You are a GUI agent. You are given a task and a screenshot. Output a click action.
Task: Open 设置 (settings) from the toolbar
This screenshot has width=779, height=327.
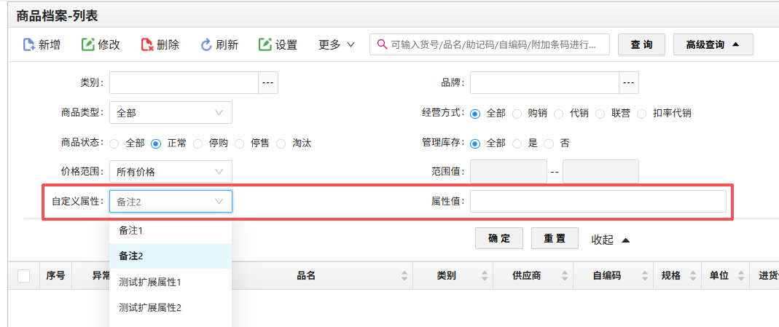[278, 45]
